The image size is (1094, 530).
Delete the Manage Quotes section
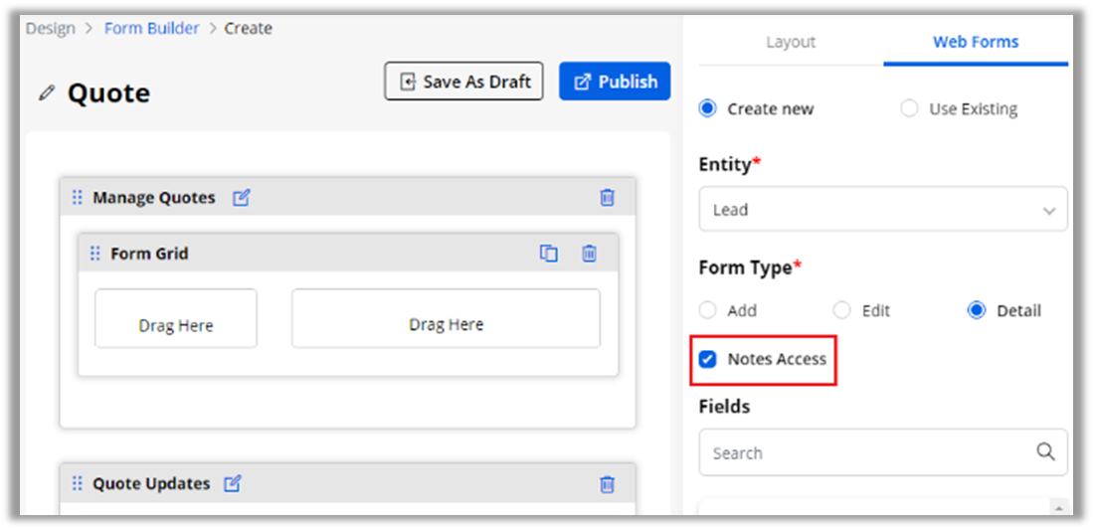[x=608, y=198]
